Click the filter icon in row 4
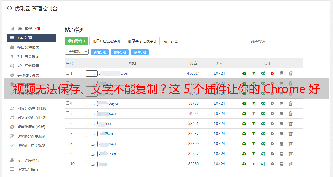The width and height of the screenshot is (333, 177). (254, 103)
